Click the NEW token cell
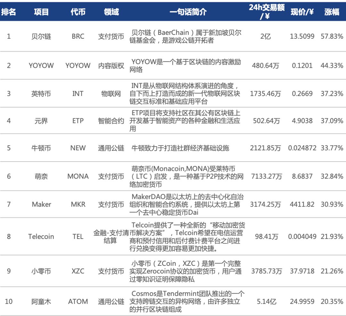The image size is (346, 316). [78, 148]
